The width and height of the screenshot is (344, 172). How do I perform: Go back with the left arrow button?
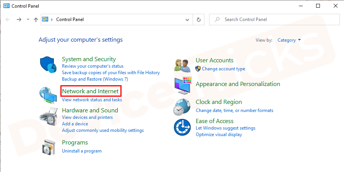coord(8,19)
